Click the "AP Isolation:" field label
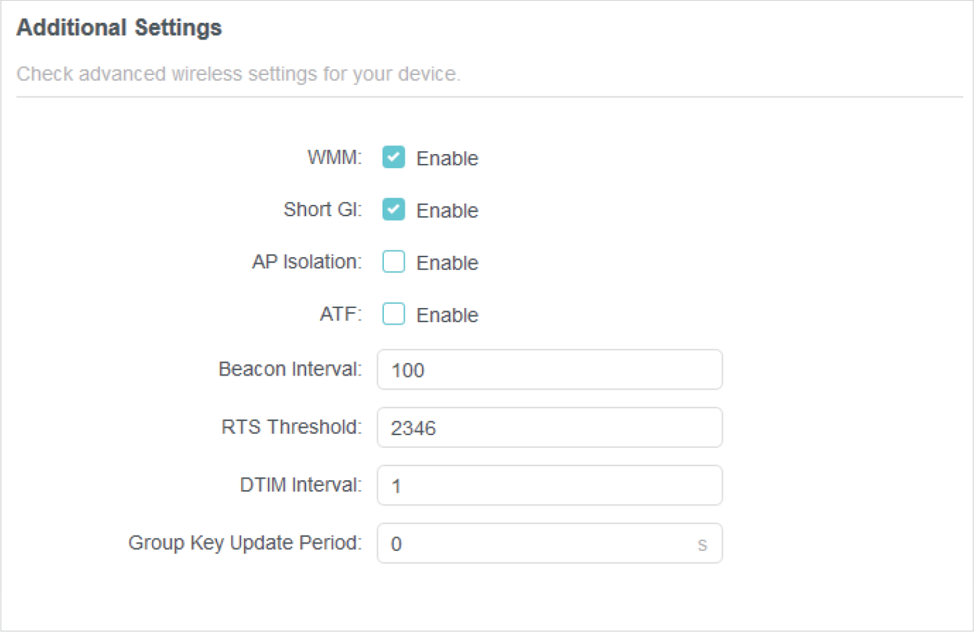 (x=307, y=262)
